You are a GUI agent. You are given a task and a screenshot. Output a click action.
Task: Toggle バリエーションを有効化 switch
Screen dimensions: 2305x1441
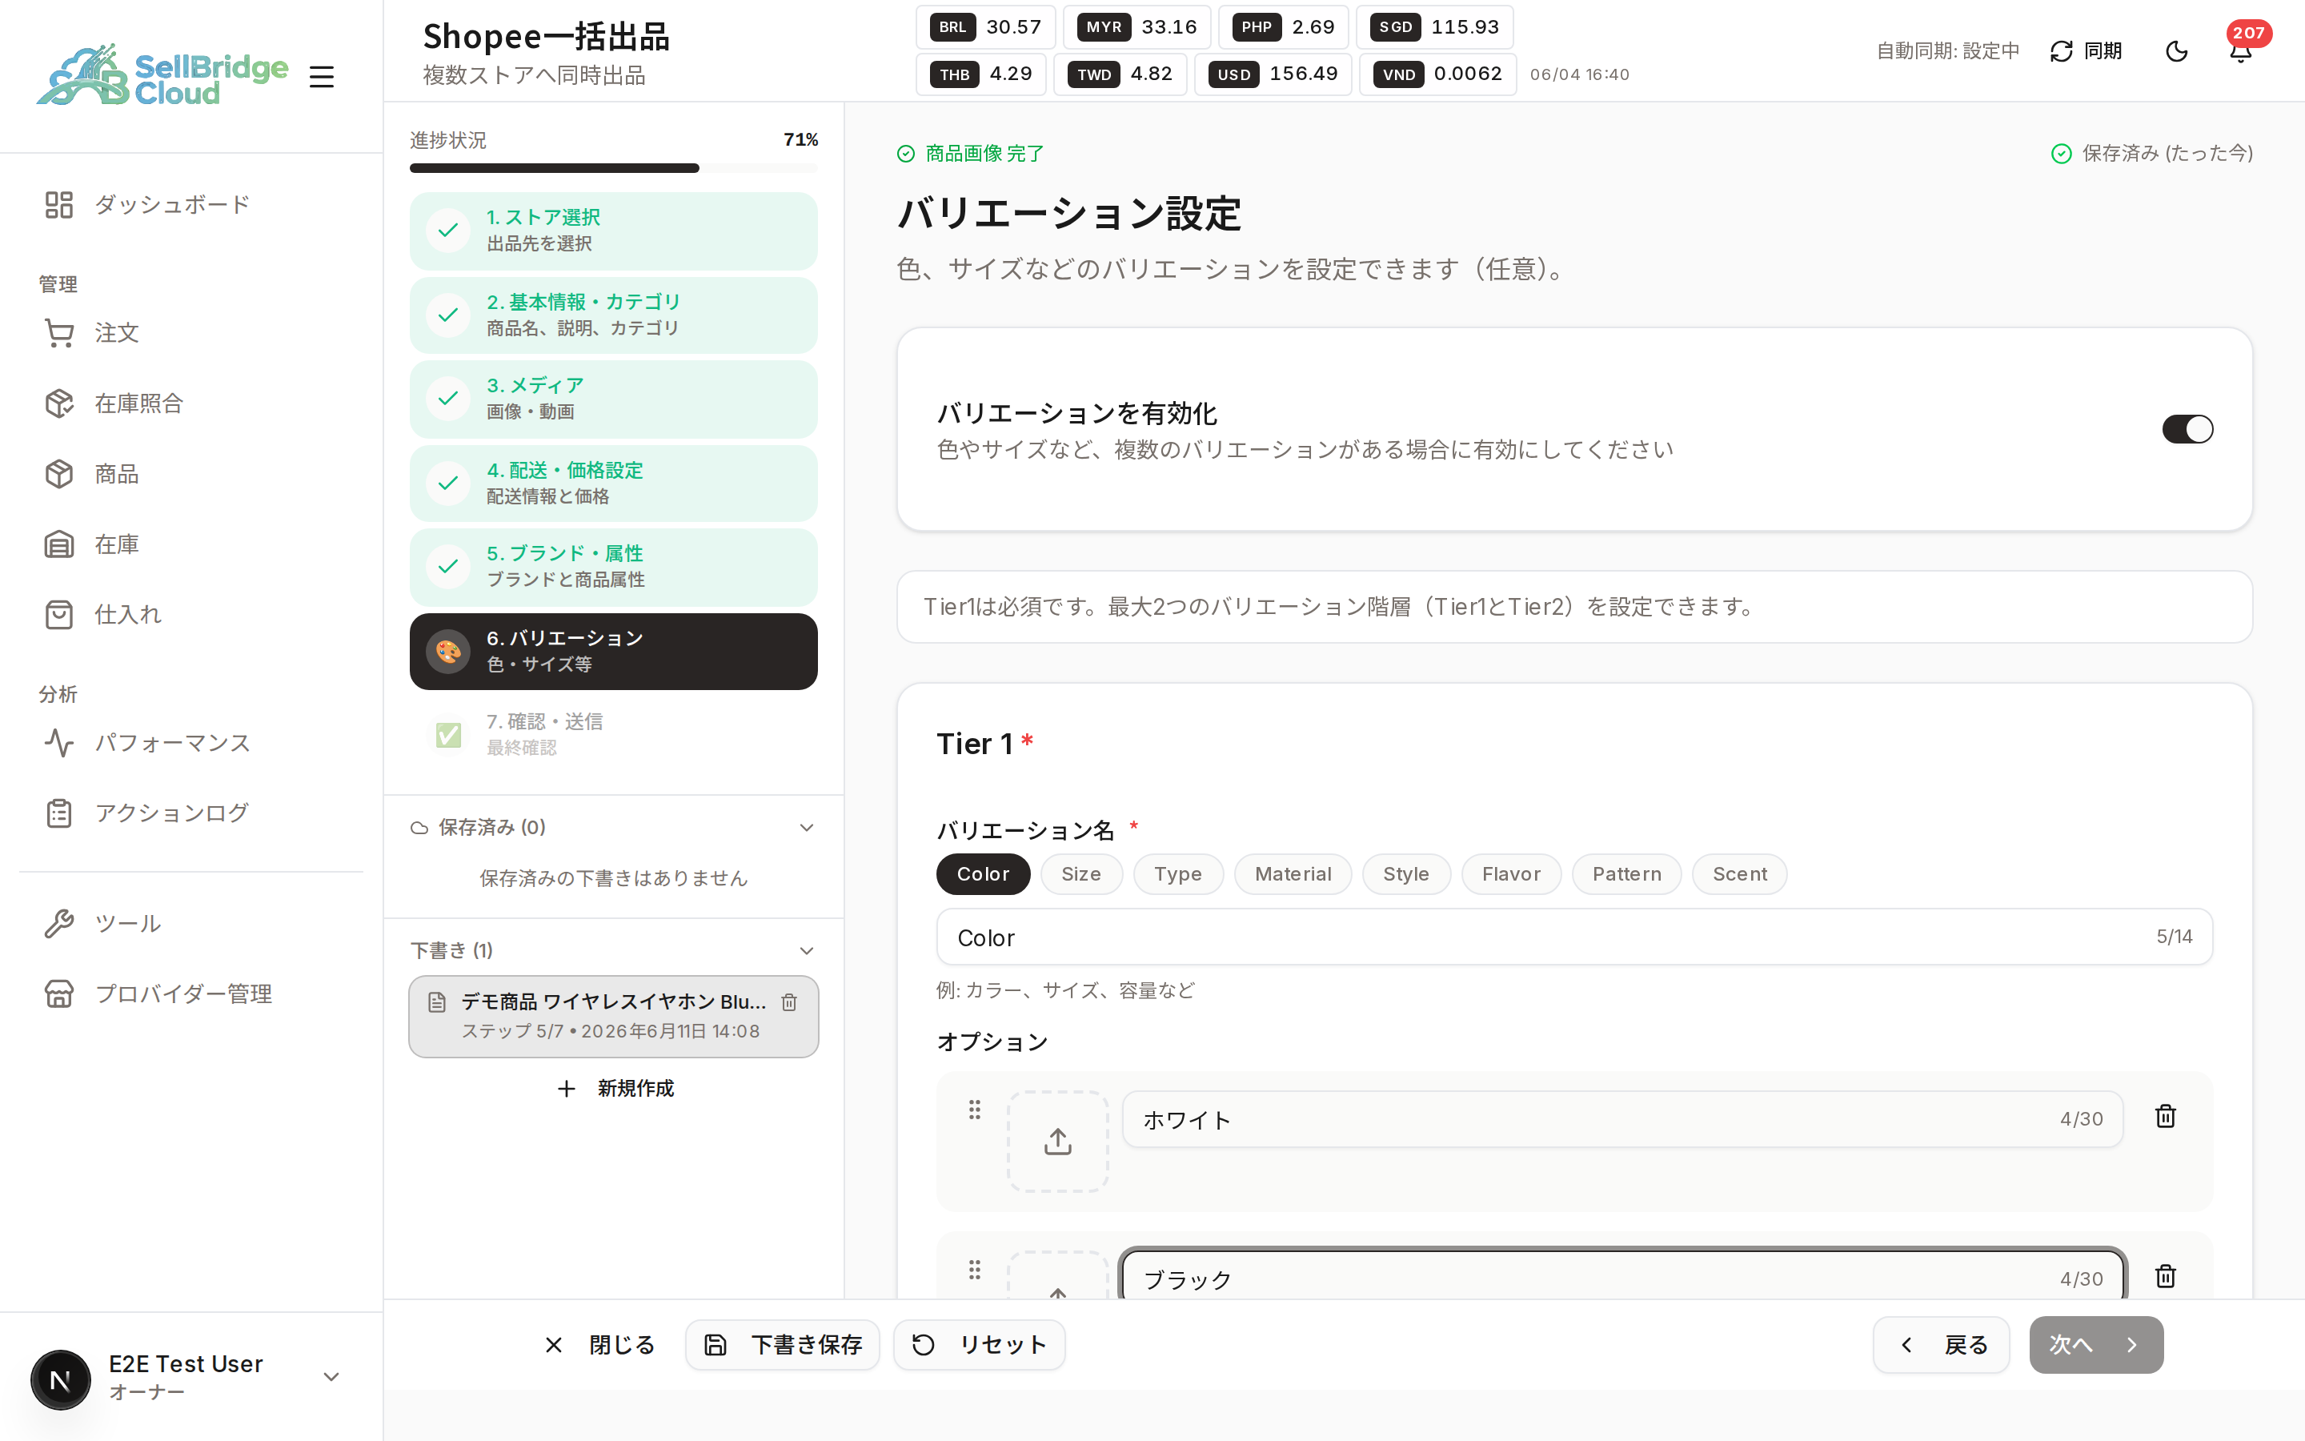tap(2187, 429)
